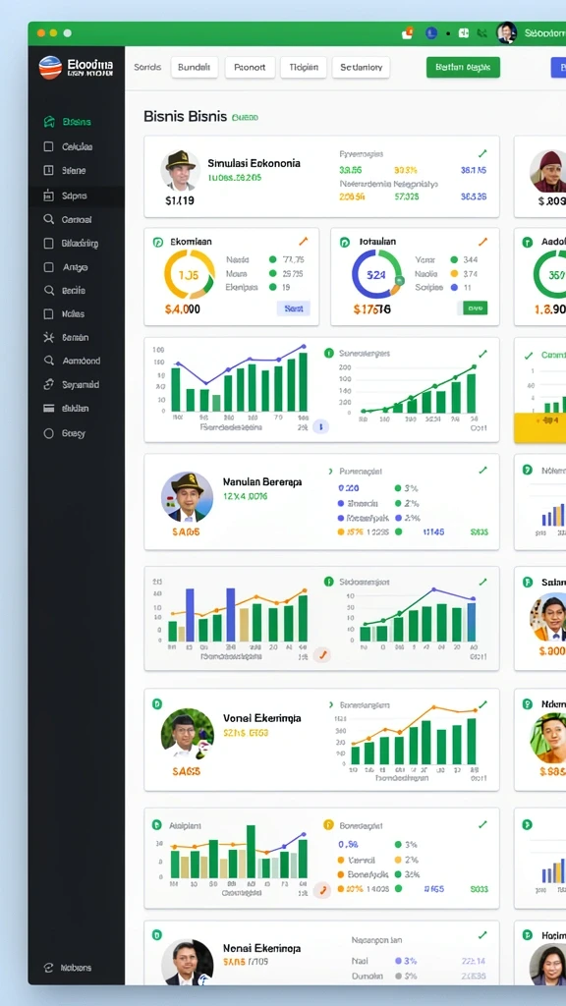Click the sparkle icon beside Sanan in sidebar
566x1006 pixels.
(48, 337)
